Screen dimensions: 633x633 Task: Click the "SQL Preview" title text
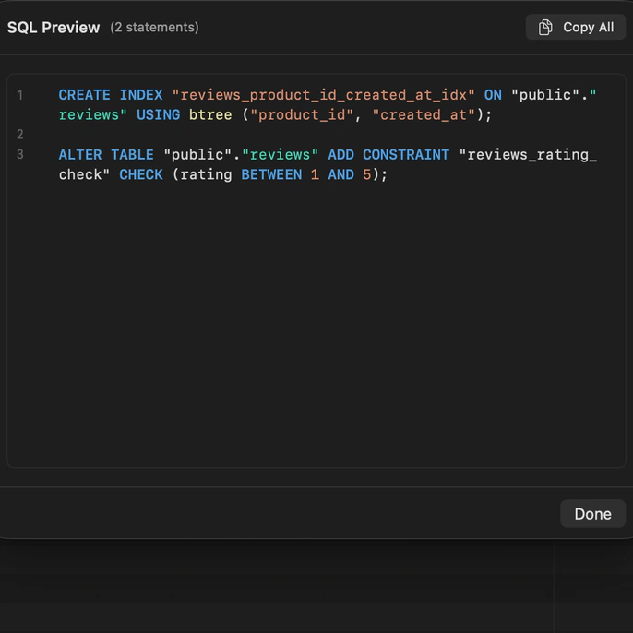[x=54, y=28]
